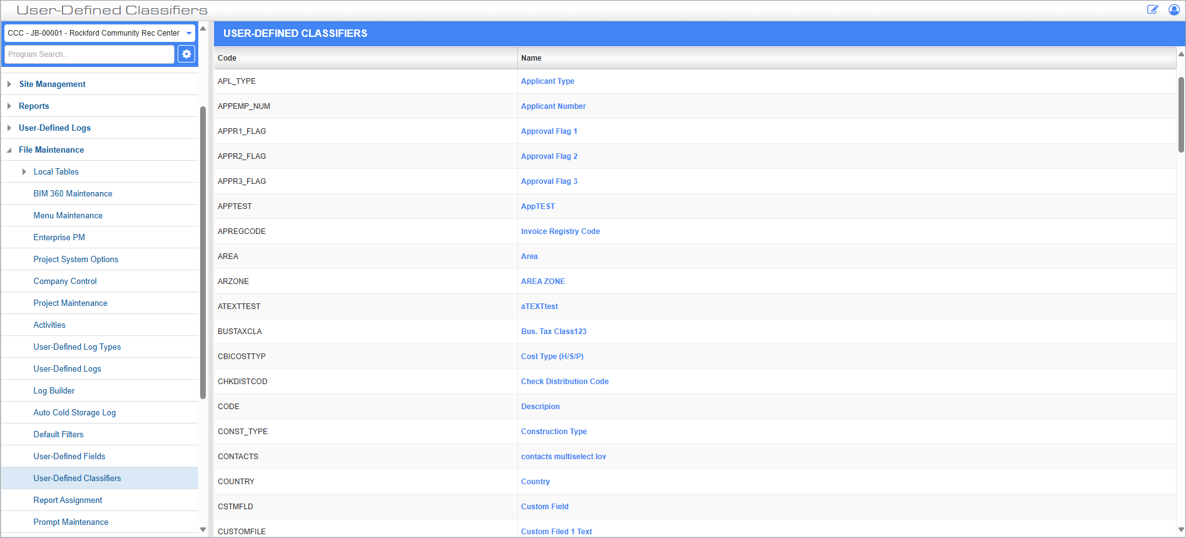1186x538 pixels.
Task: Click the program search settings gear
Action: point(186,54)
